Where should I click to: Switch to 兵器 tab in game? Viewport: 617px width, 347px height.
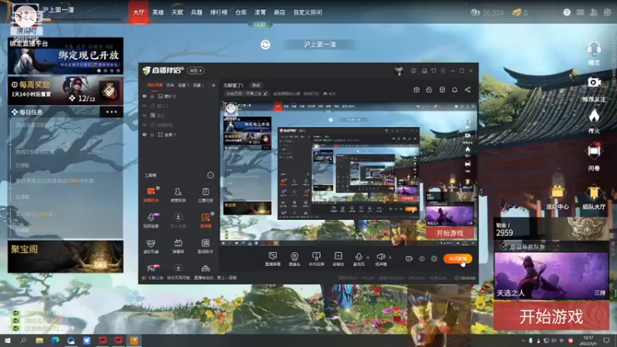(197, 12)
